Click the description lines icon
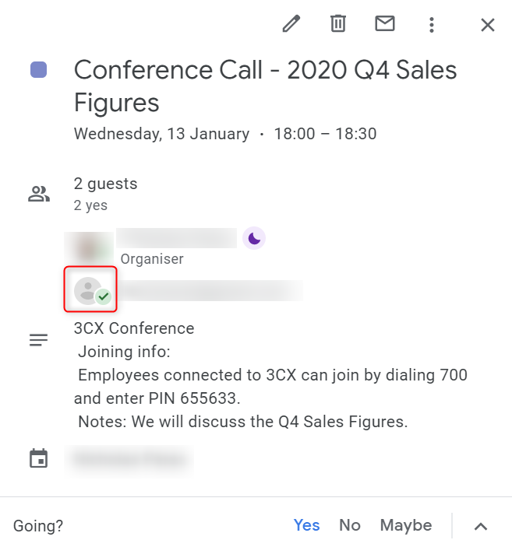This screenshot has height=547, width=512. (x=38, y=340)
